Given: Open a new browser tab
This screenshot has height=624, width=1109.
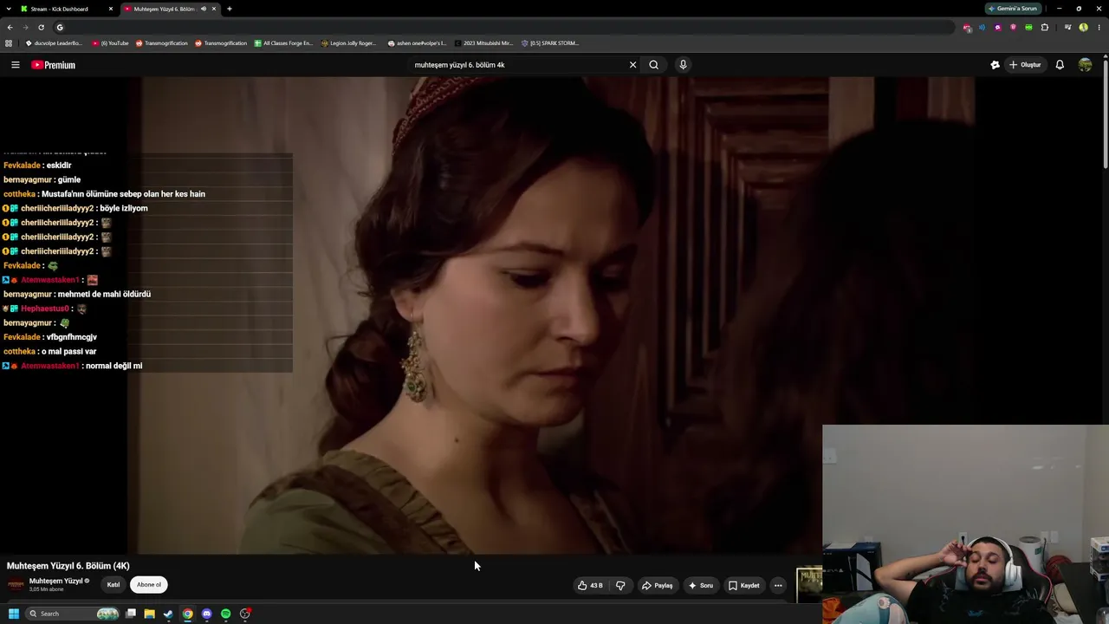Looking at the screenshot, I should [x=230, y=9].
